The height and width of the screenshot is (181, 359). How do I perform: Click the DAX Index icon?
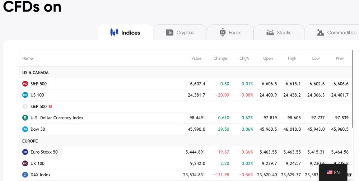[25, 175]
